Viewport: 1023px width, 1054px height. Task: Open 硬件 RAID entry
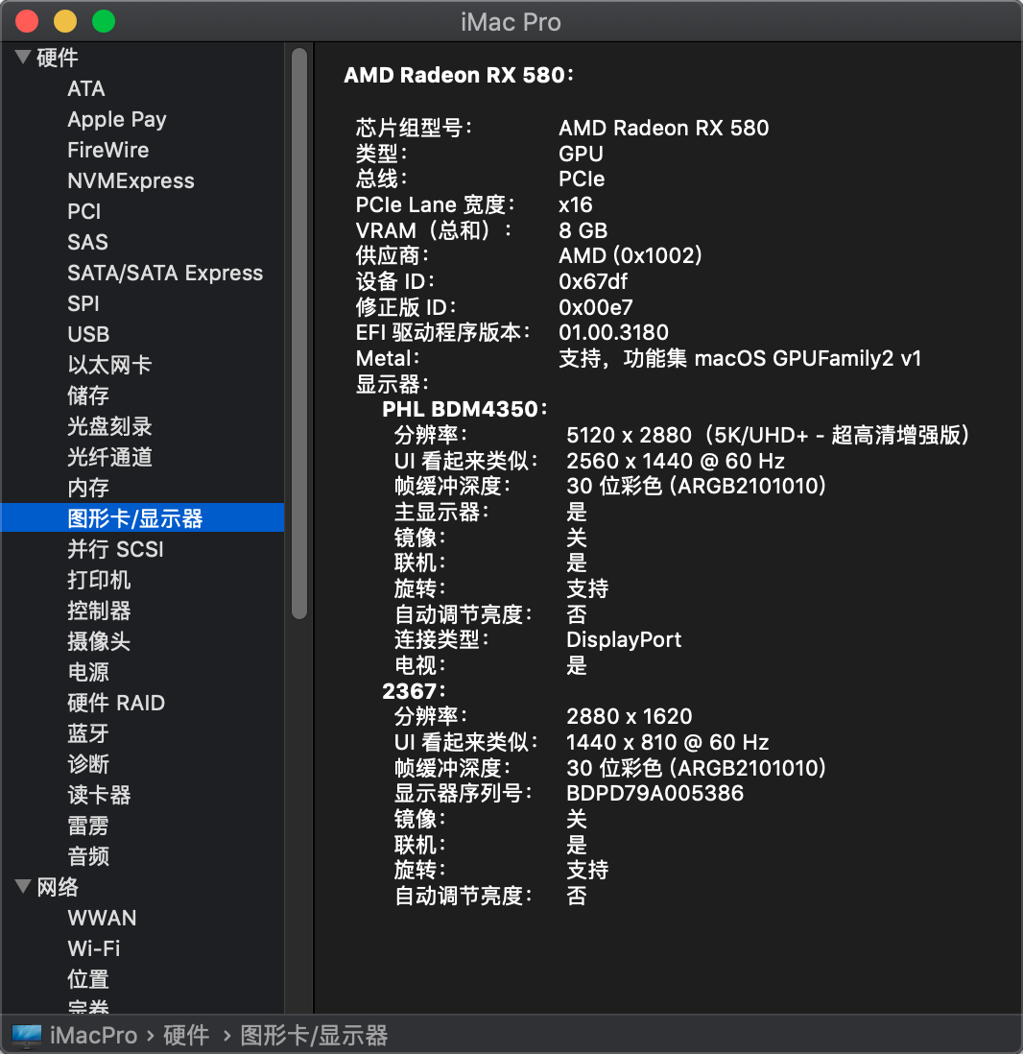(115, 703)
